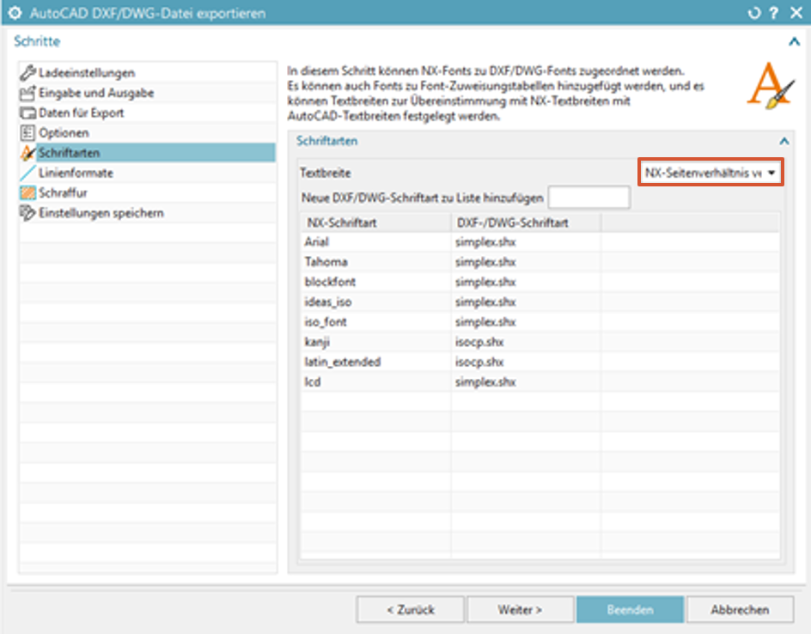The image size is (811, 634).
Task: Click the reset icon in title bar
Action: 754,13
